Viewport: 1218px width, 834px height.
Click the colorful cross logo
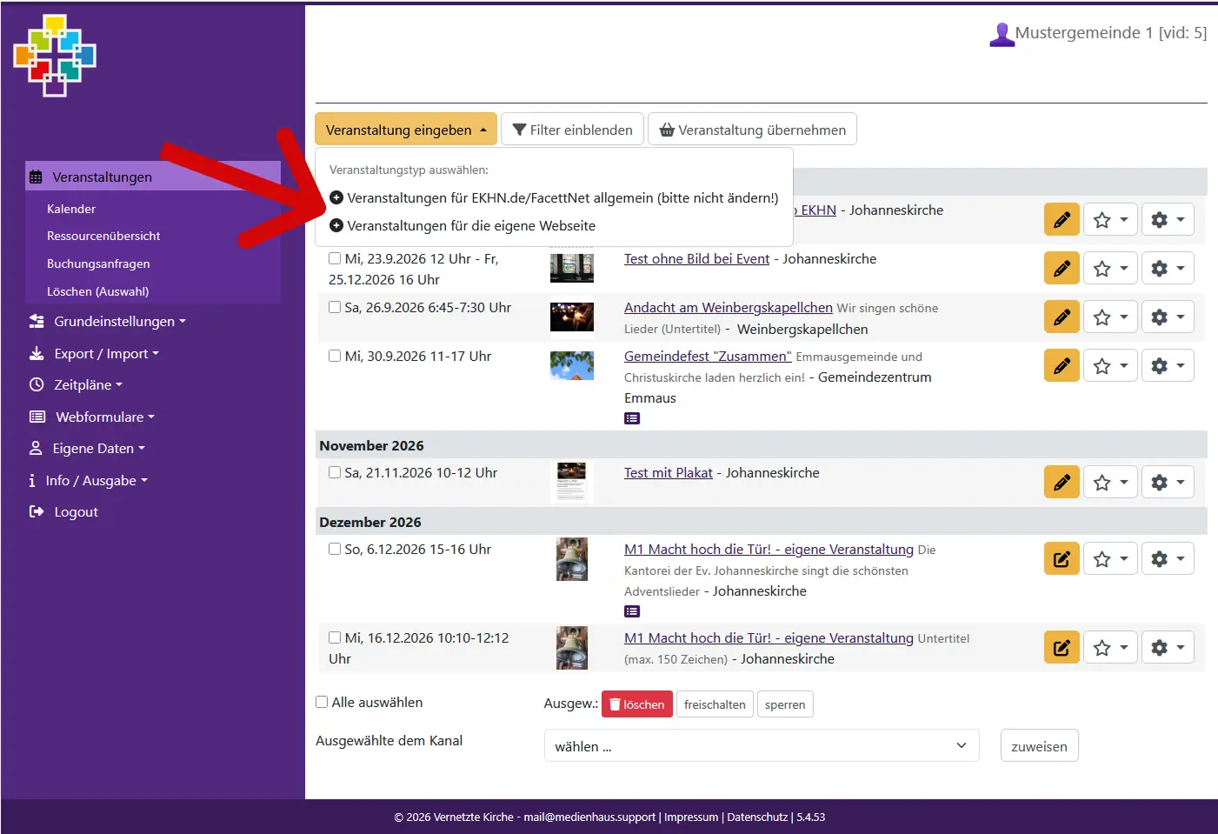55,55
